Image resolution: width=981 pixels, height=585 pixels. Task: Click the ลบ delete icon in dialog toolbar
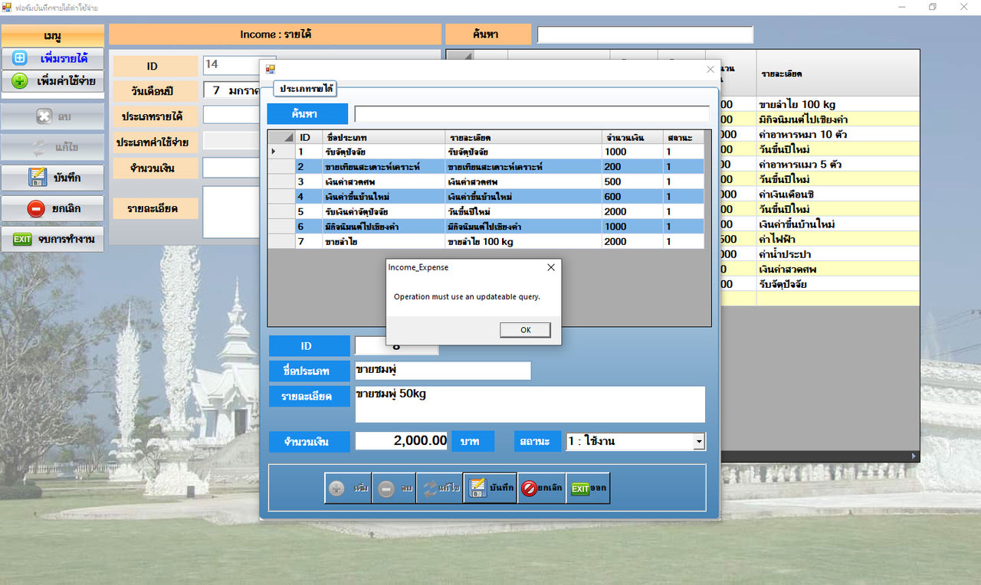394,488
